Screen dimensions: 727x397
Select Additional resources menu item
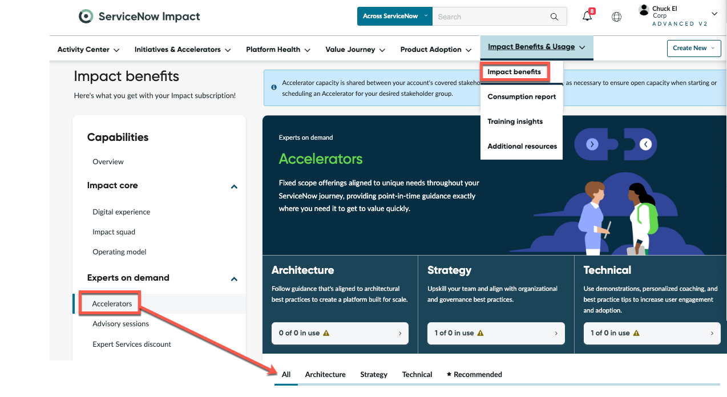point(522,147)
